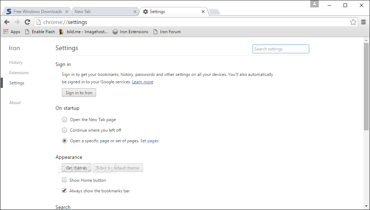This screenshot has height=210, width=370.
Task: Open the Enable Flash bookmark
Action: (40, 31)
